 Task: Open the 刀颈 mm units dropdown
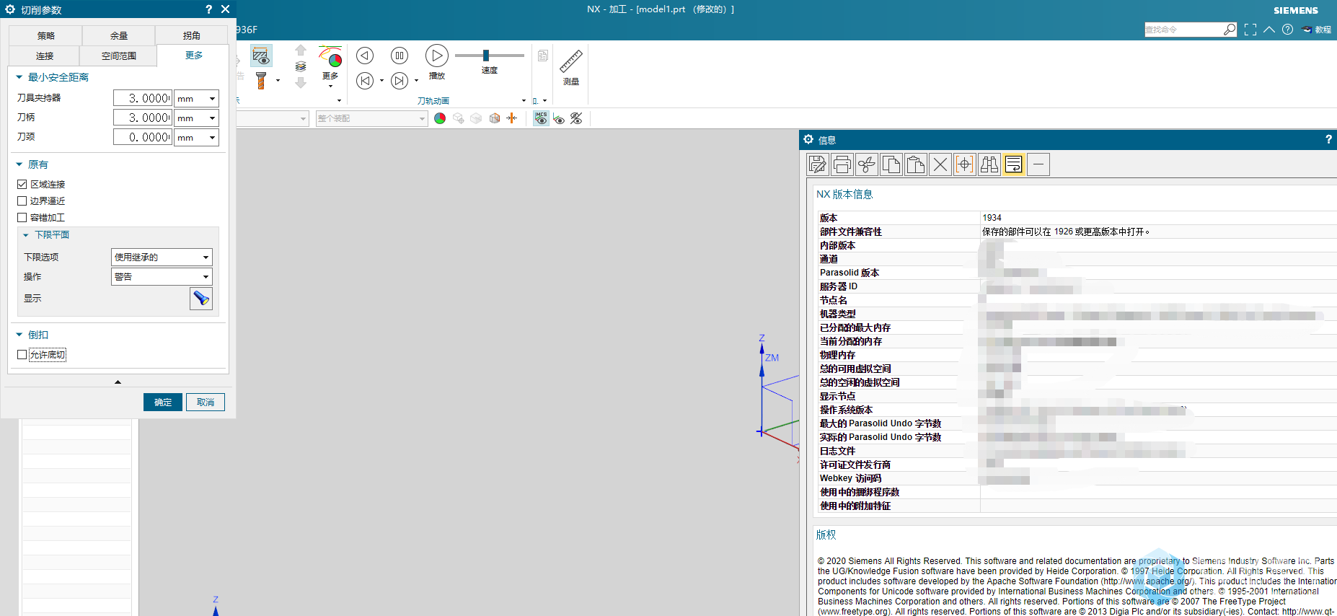pos(196,137)
